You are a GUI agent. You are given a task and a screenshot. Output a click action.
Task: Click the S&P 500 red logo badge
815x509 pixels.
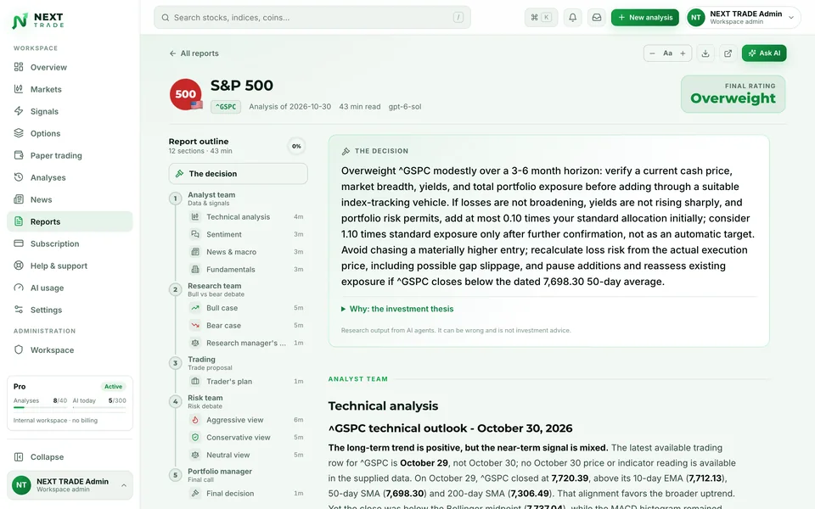pyautogui.click(x=186, y=94)
